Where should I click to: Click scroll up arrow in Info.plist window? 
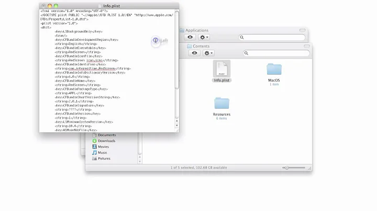[x=177, y=121]
